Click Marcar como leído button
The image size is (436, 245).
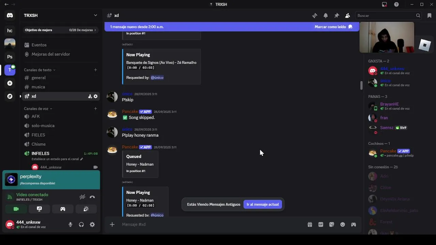click(x=333, y=27)
